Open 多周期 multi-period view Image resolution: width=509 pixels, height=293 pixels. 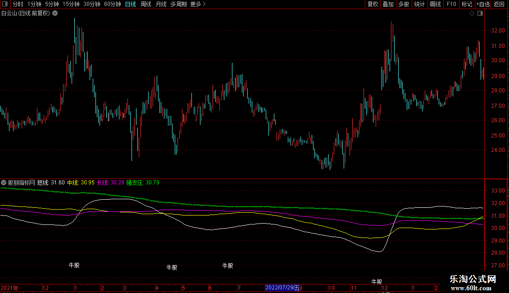point(178,4)
